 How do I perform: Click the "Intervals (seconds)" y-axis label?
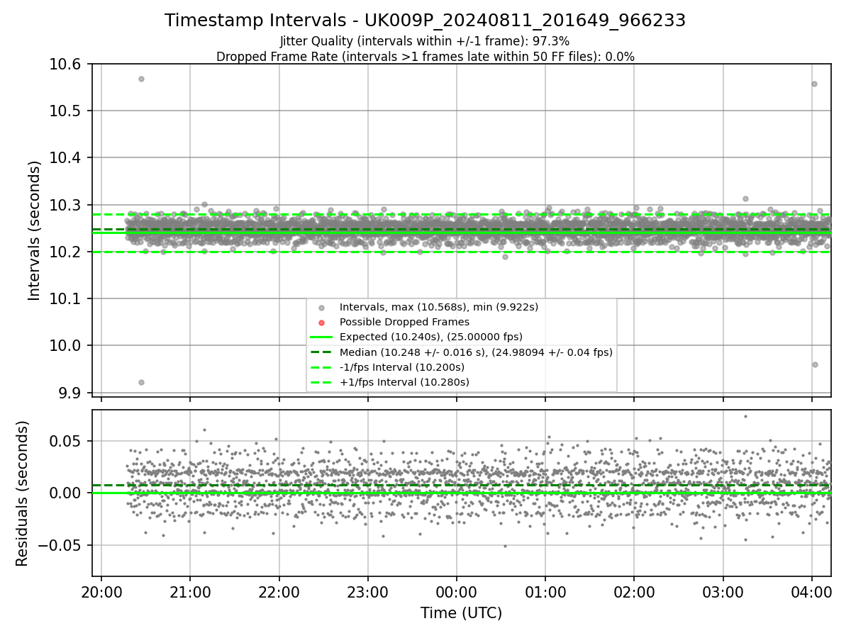(x=35, y=230)
